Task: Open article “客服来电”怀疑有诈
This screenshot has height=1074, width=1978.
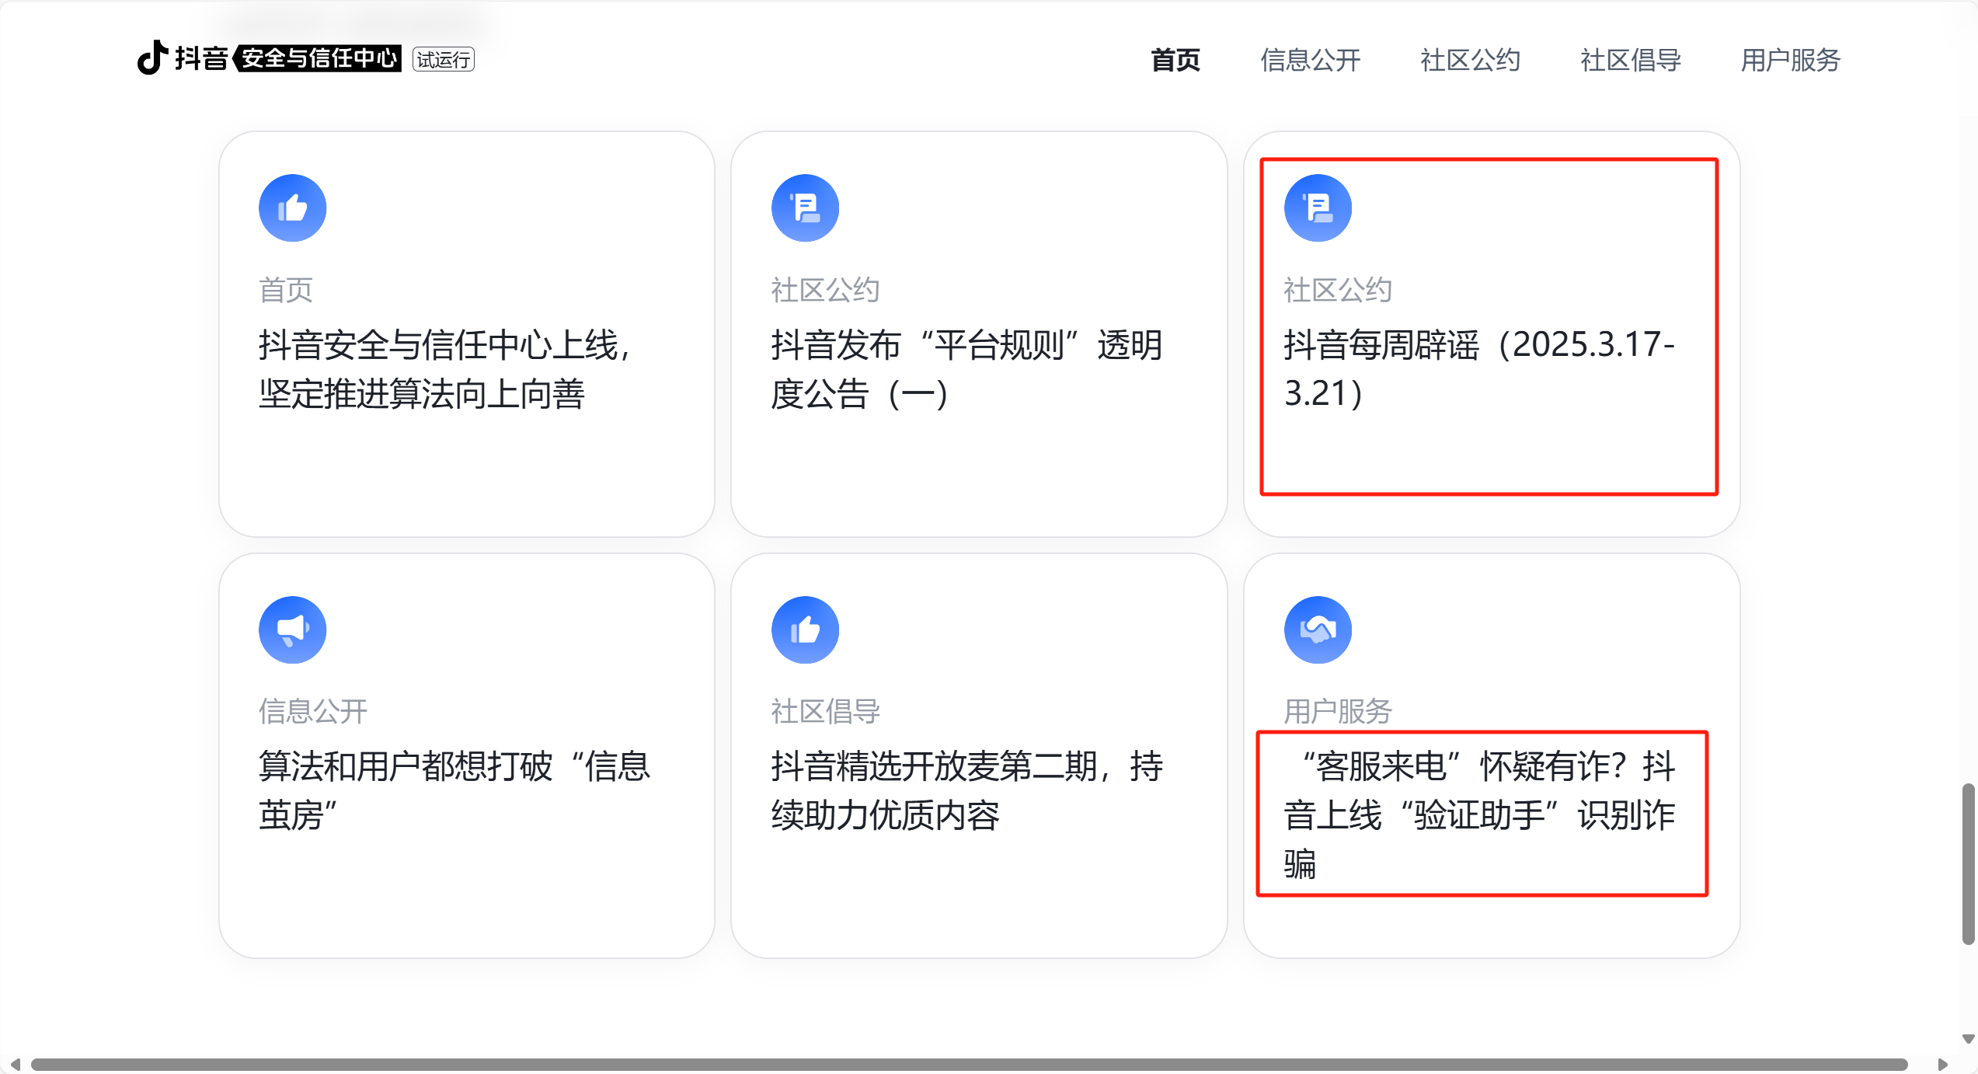Action: tap(1479, 814)
